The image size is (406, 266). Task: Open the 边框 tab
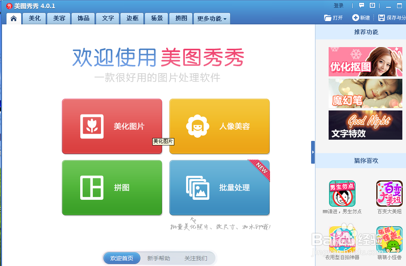(x=132, y=18)
